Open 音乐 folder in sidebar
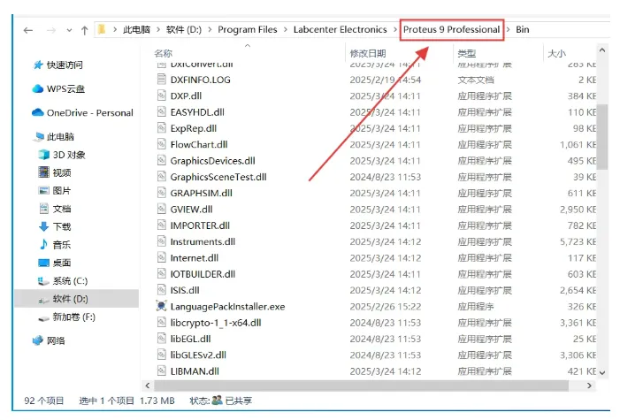Screen dimensions: 620x420 tap(62, 245)
